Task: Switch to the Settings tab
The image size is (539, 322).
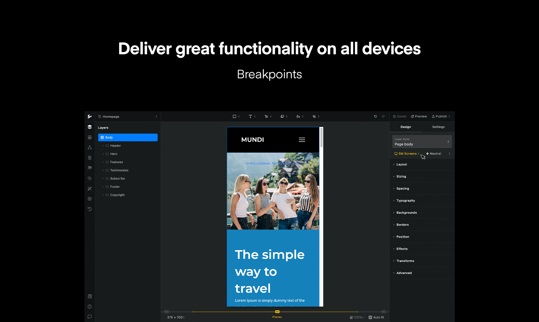Action: (438, 127)
